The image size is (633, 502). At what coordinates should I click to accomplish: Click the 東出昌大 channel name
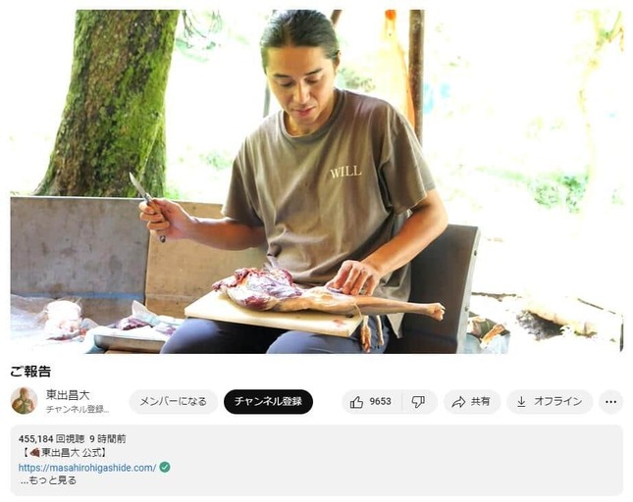68,395
